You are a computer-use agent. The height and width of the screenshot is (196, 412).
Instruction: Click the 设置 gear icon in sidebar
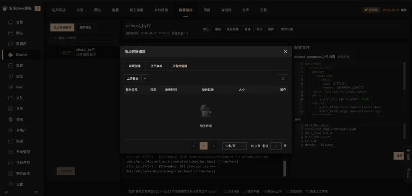(11, 184)
